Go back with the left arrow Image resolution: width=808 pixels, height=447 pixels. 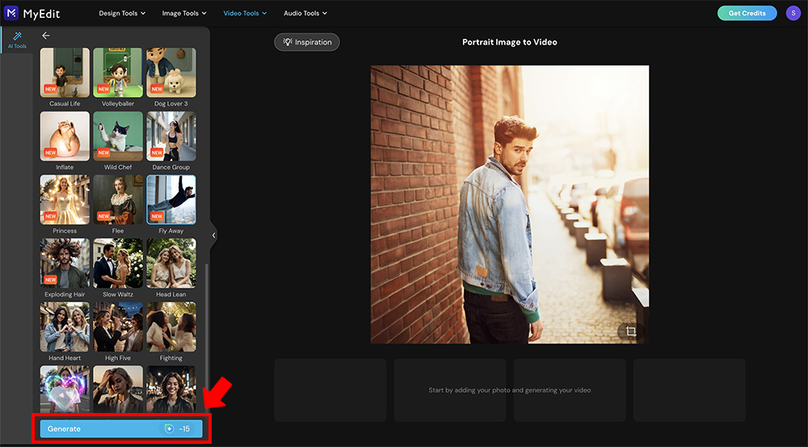[x=46, y=36]
